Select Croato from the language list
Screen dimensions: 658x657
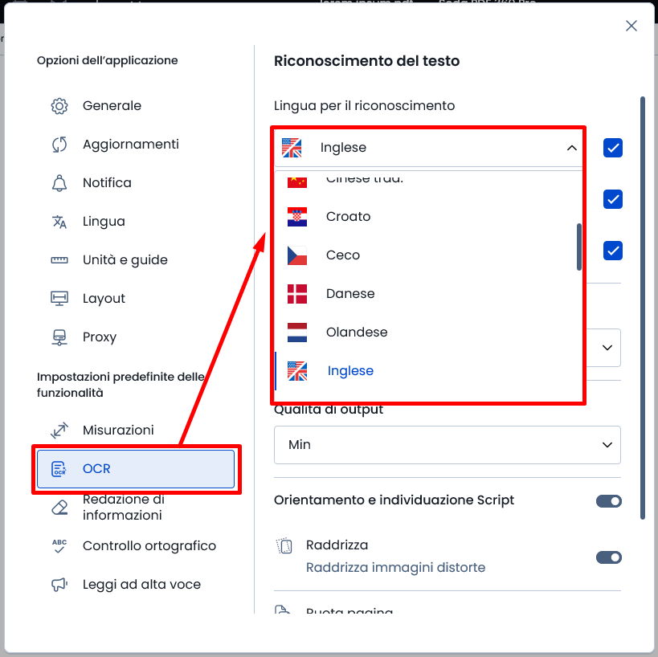click(426, 217)
